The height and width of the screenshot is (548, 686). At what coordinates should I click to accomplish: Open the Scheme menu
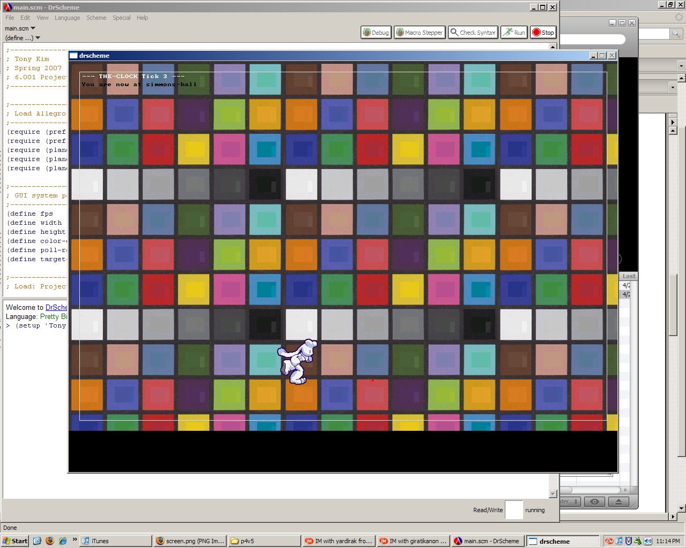click(x=96, y=18)
